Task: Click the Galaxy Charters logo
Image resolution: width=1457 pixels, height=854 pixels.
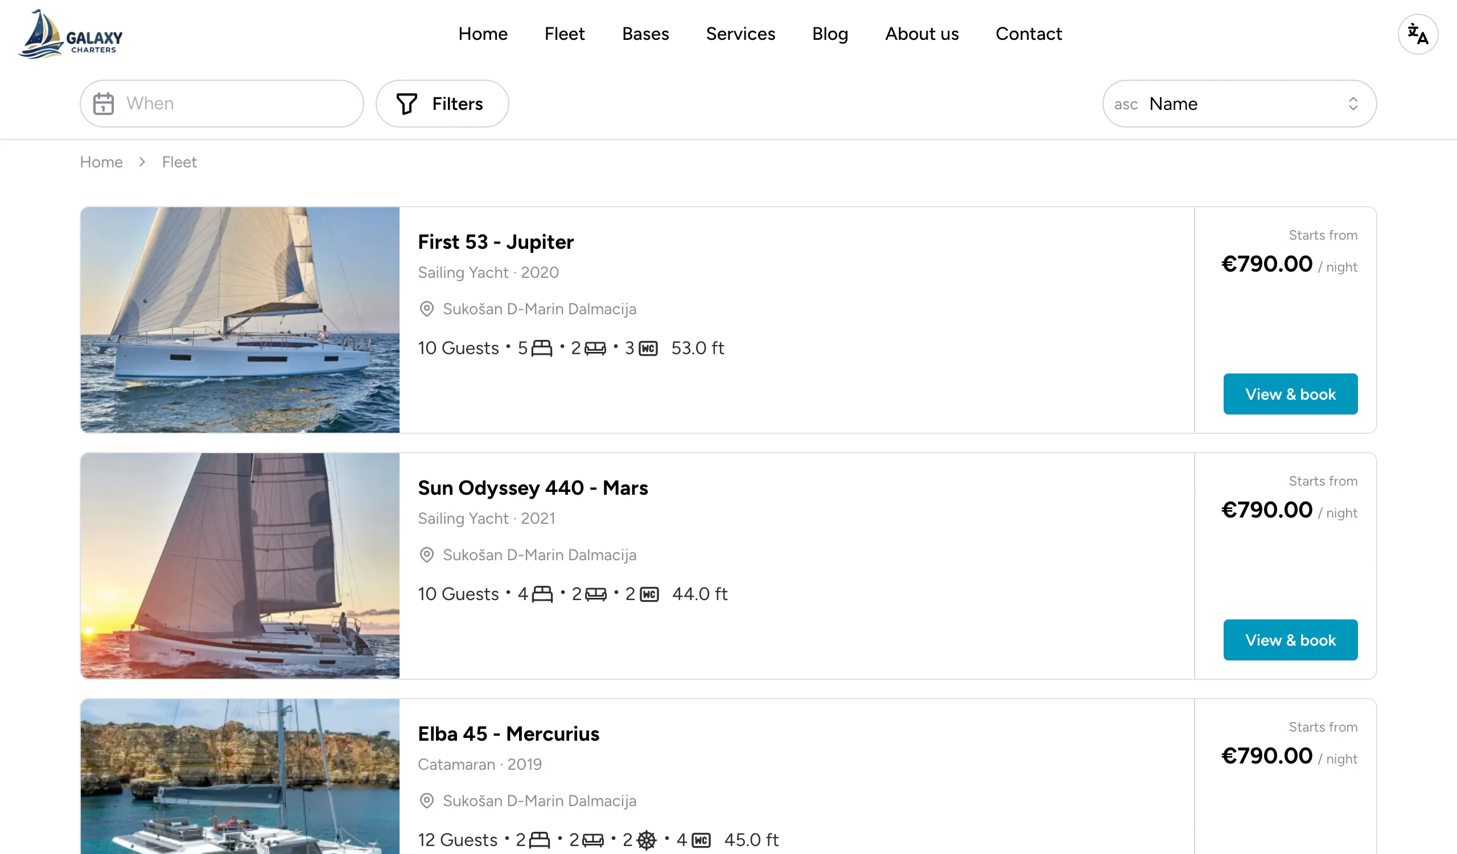Action: pyautogui.click(x=70, y=34)
